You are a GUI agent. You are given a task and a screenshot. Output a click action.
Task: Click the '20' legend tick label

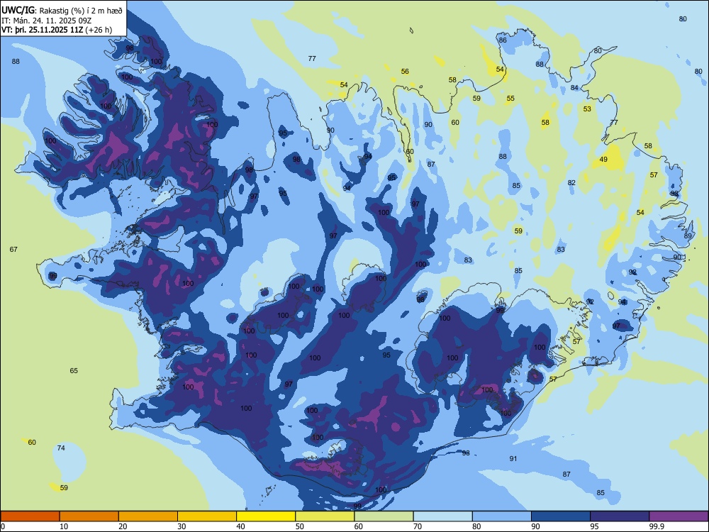[x=123, y=526]
